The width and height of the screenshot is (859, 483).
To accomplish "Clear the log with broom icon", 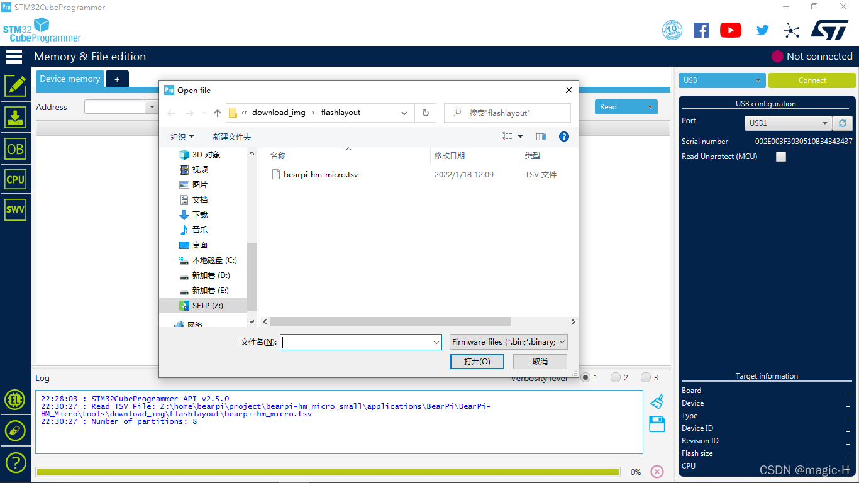I will (657, 401).
